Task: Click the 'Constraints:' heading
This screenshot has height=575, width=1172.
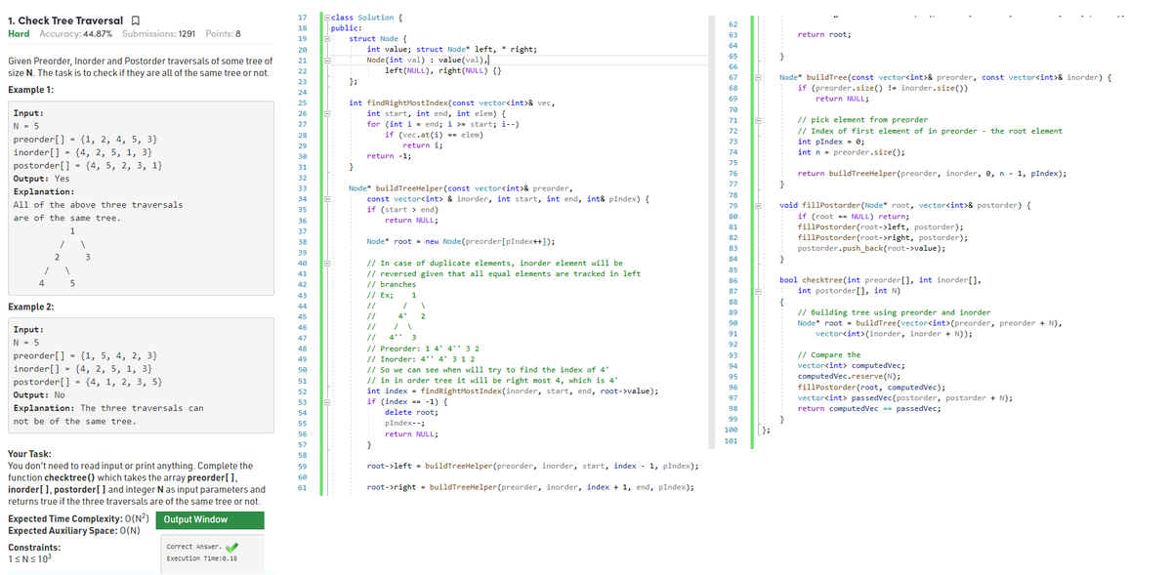Action: (33, 548)
